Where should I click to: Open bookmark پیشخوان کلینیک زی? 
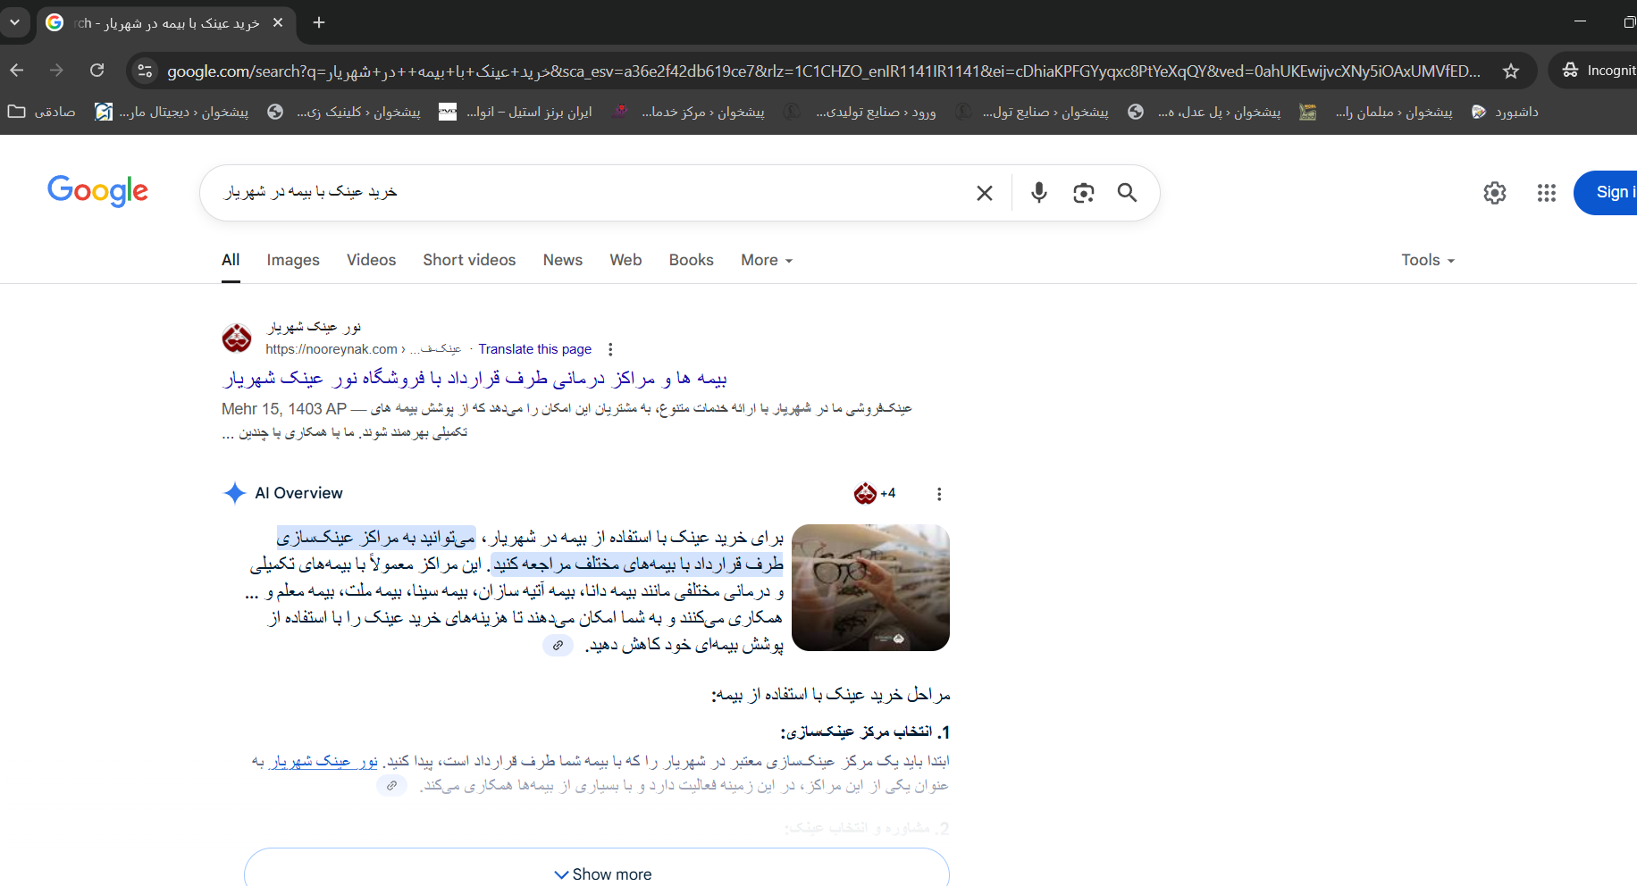[x=344, y=112]
